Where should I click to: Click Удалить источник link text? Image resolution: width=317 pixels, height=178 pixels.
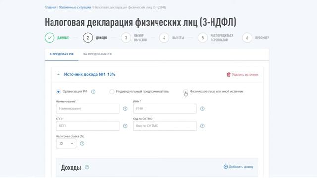(x=245, y=75)
